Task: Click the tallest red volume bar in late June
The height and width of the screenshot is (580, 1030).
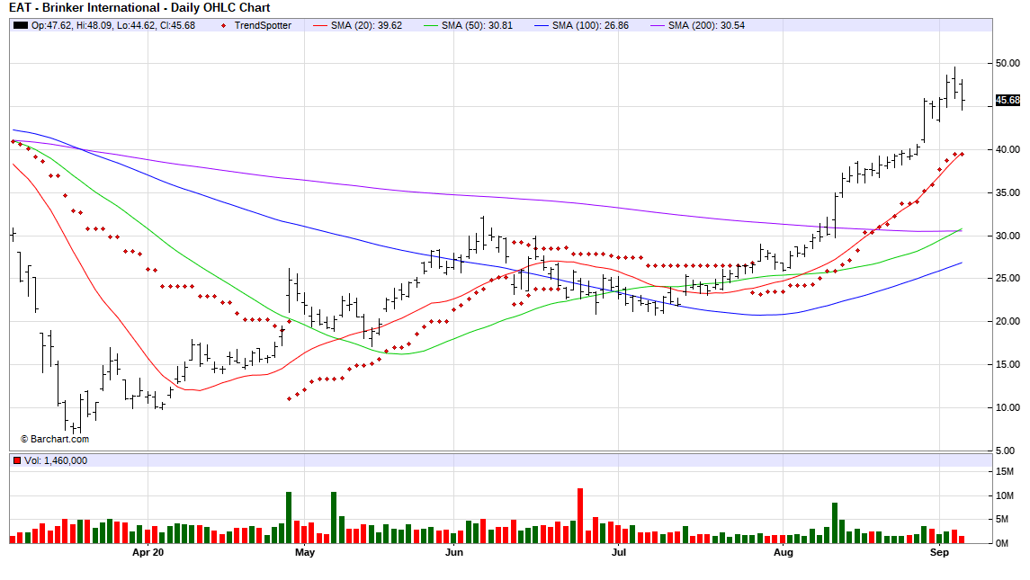Action: 580,515
